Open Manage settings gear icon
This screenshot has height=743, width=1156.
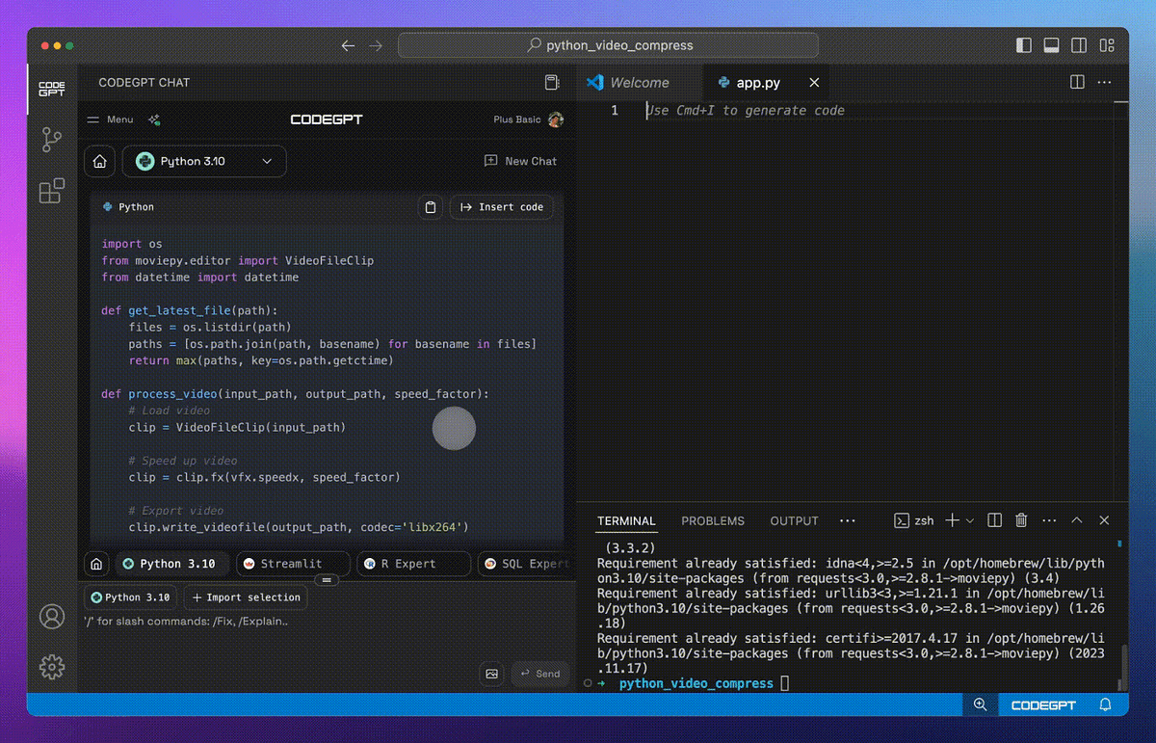tap(52, 667)
